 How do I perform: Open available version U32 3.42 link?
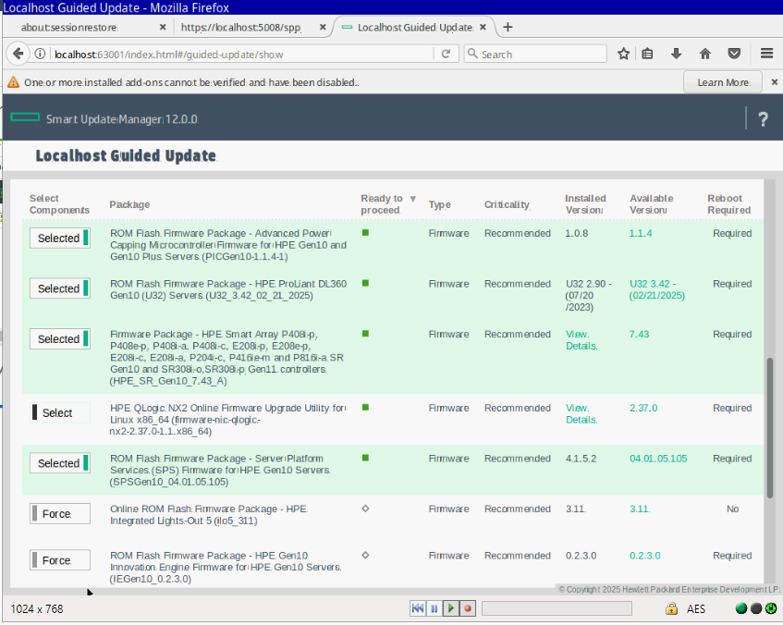coord(657,289)
